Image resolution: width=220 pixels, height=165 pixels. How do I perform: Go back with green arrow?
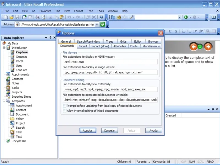pos(186,17)
